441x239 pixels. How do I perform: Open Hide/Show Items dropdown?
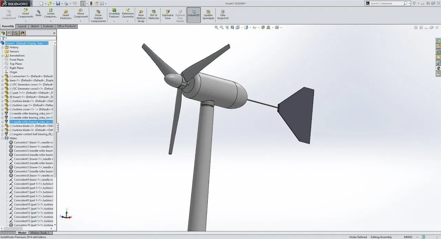[258, 28]
